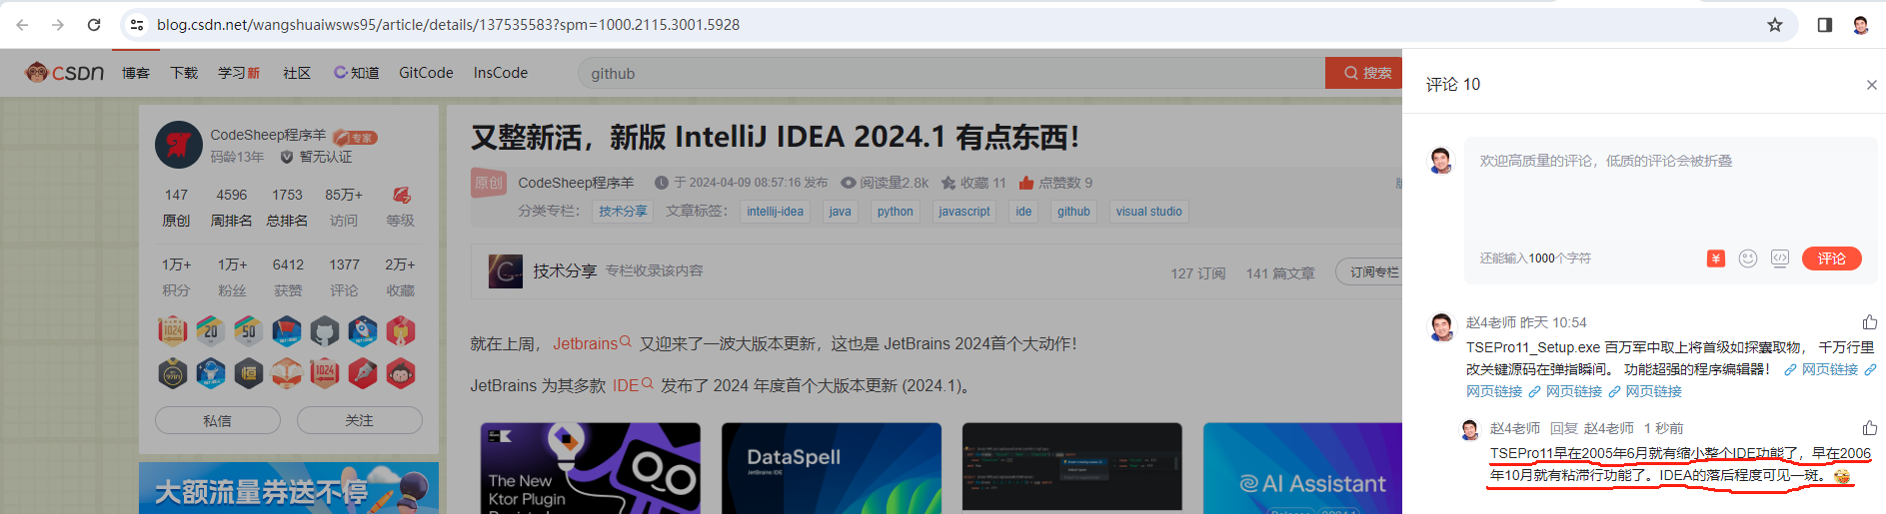This screenshot has width=1886, height=514.
Task: Open the InsCode nav item
Action: (501, 73)
